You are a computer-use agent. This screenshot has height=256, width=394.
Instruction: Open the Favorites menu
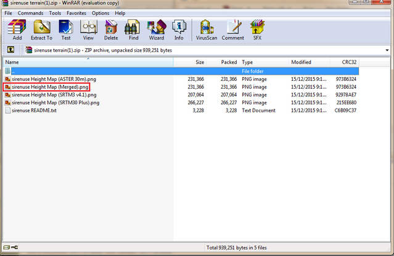click(76, 13)
